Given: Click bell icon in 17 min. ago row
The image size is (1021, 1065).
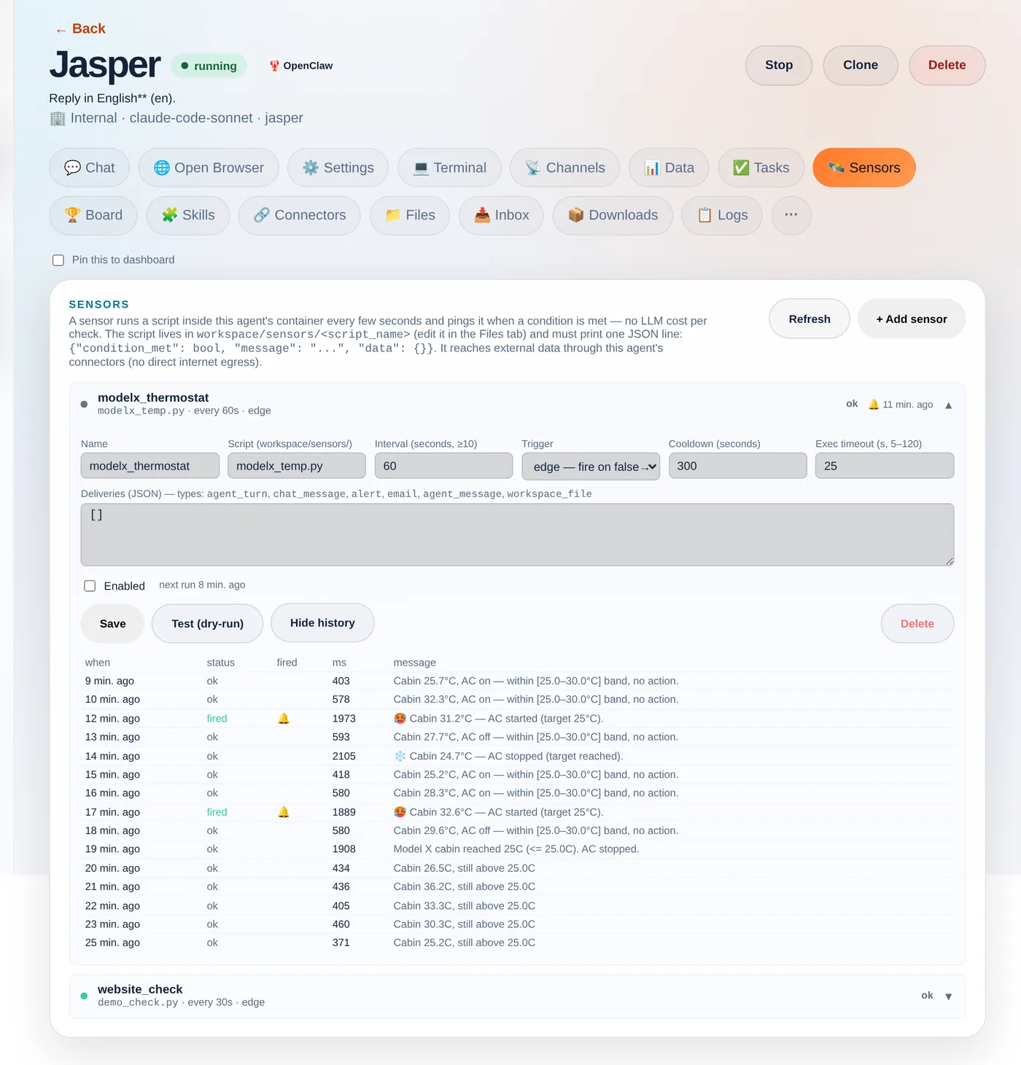Looking at the screenshot, I should [284, 812].
